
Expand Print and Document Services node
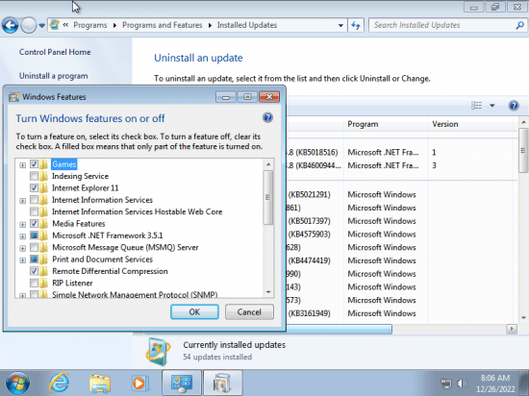coord(23,260)
